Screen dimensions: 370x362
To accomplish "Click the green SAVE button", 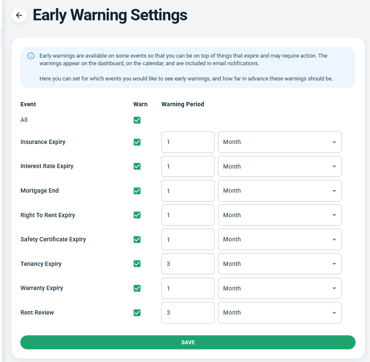I will (x=188, y=342).
